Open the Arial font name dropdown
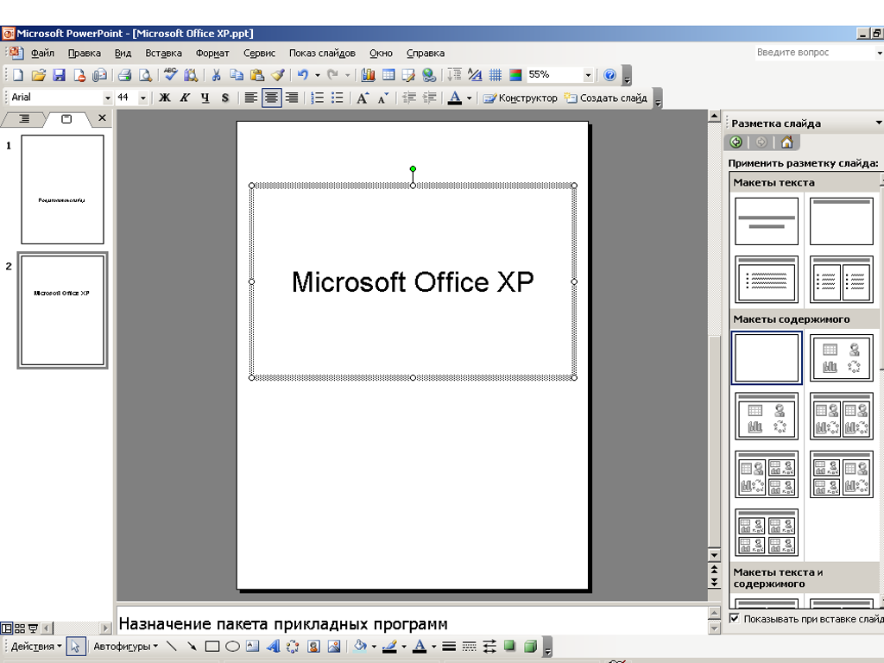 click(107, 98)
